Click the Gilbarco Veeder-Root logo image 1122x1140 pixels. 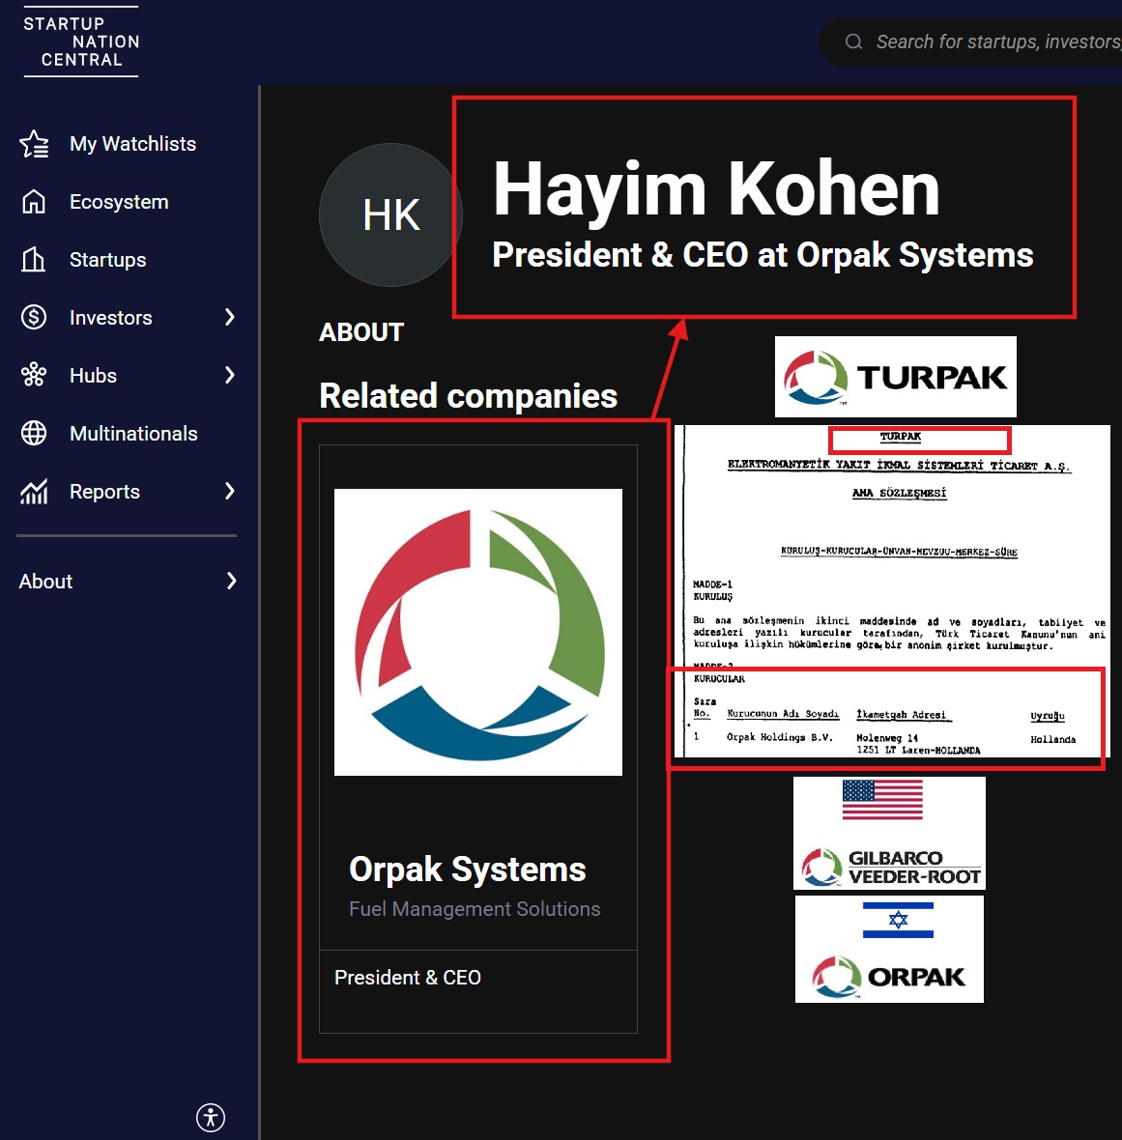tap(889, 833)
